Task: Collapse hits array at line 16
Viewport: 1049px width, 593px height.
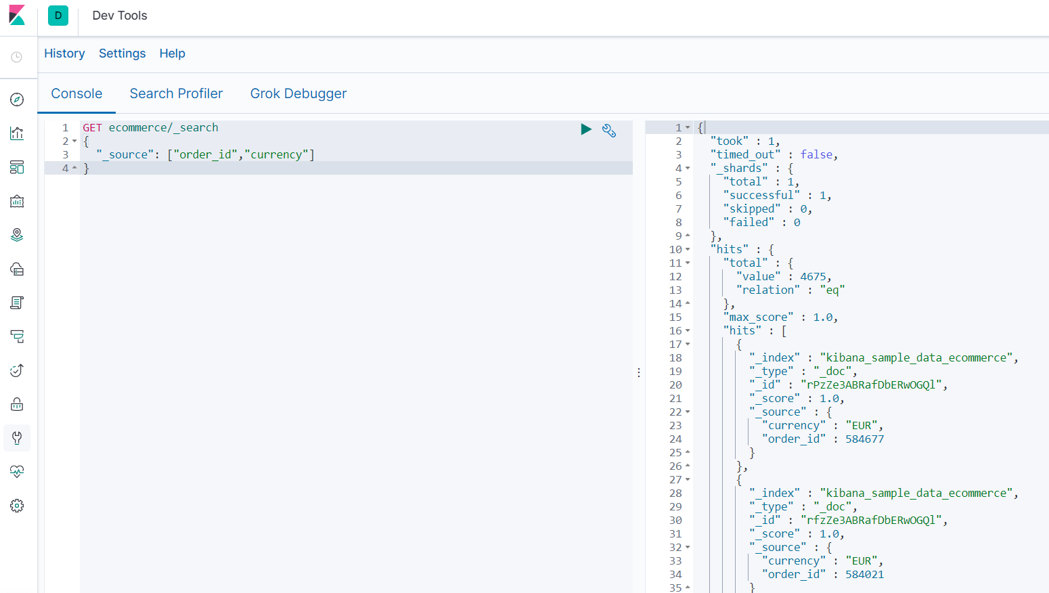Action: [x=688, y=330]
